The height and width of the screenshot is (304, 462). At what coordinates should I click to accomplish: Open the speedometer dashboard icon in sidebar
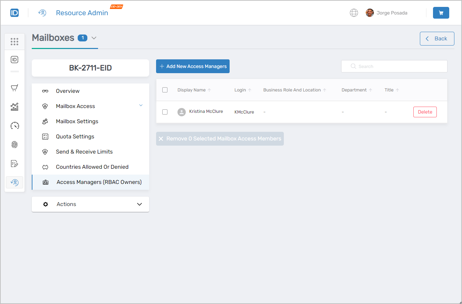(14, 126)
